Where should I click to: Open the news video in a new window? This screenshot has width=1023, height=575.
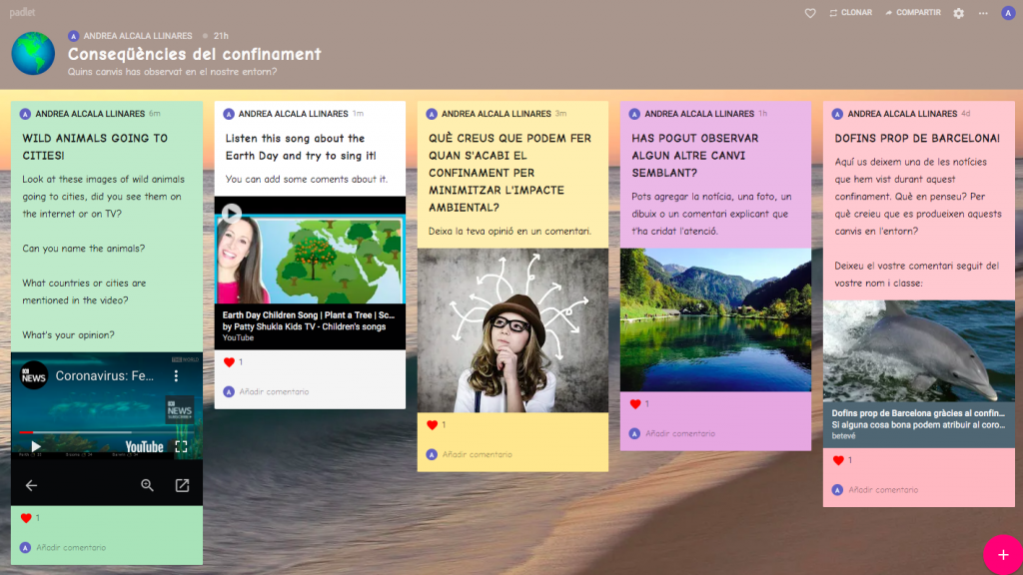coord(182,485)
